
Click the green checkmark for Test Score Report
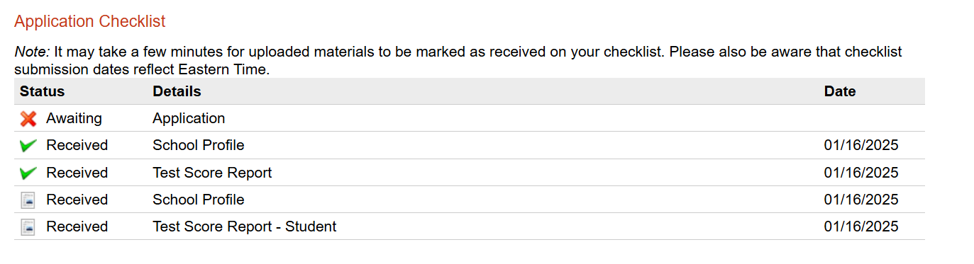tap(28, 173)
